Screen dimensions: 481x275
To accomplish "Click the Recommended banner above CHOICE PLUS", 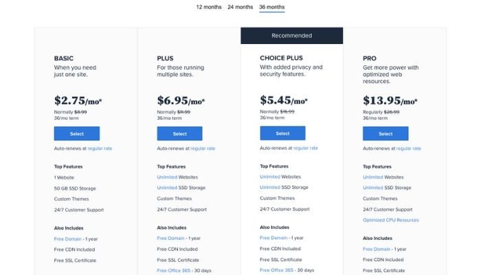I will pyautogui.click(x=292, y=36).
